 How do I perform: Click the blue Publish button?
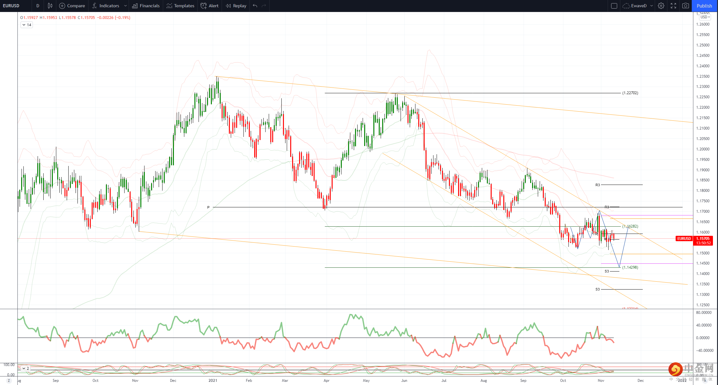tap(704, 6)
